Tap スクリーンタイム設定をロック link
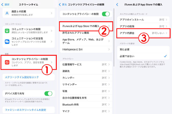This screenshot has height=114, width=172. [x=22, y=77]
